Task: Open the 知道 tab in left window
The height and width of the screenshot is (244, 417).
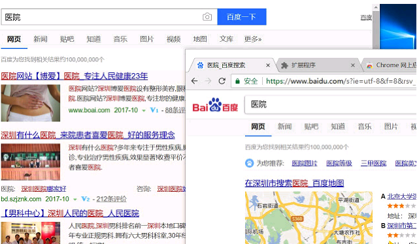Action: click(x=93, y=39)
